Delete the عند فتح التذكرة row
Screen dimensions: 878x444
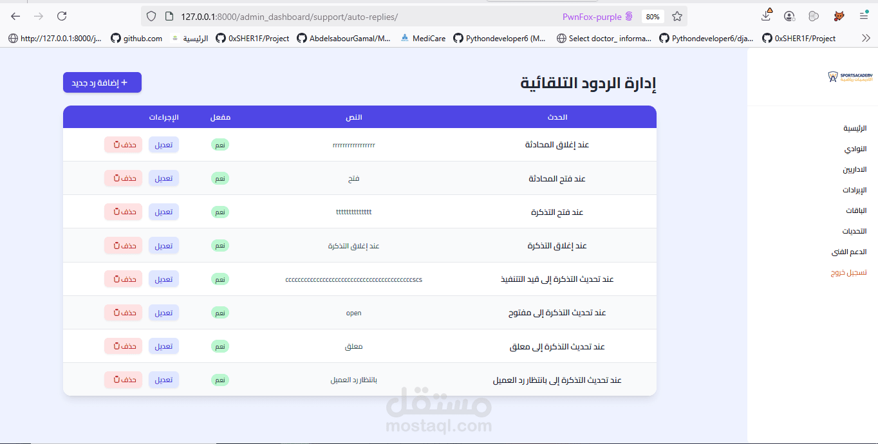123,212
